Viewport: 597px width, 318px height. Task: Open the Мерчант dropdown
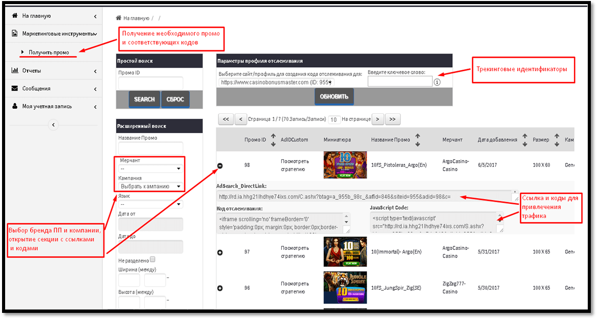pyautogui.click(x=151, y=168)
